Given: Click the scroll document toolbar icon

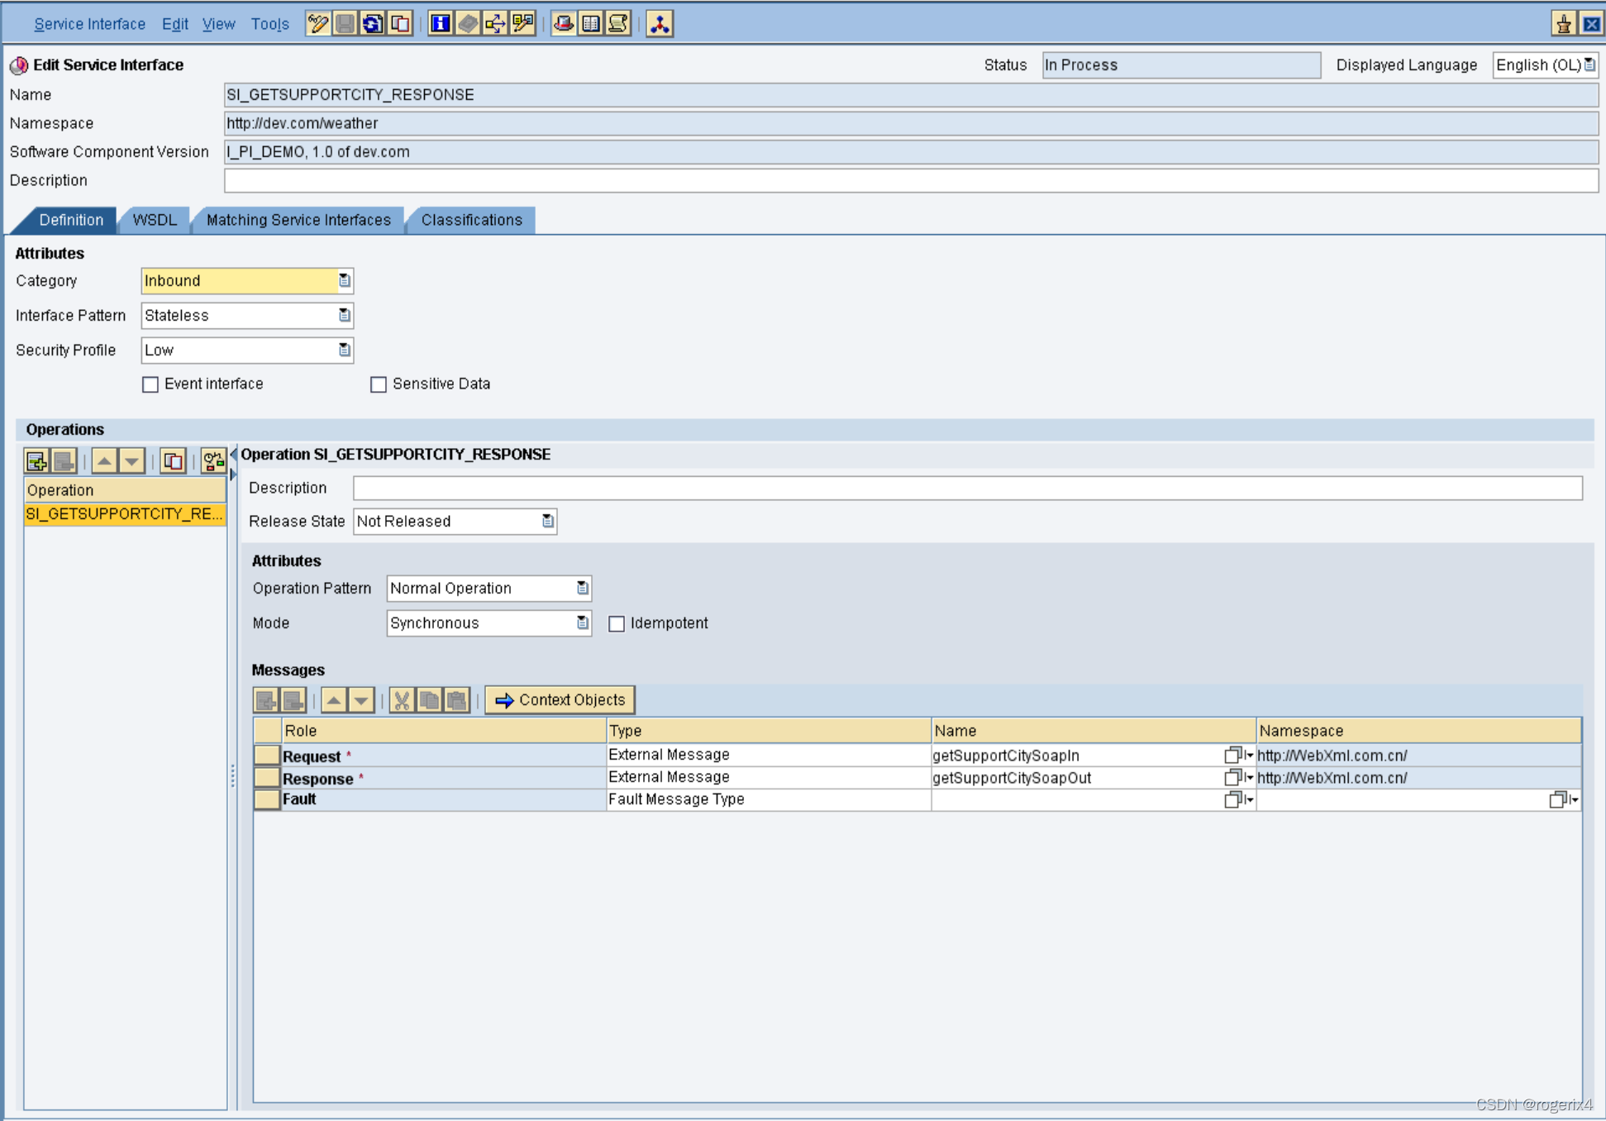Looking at the screenshot, I should tap(618, 23).
